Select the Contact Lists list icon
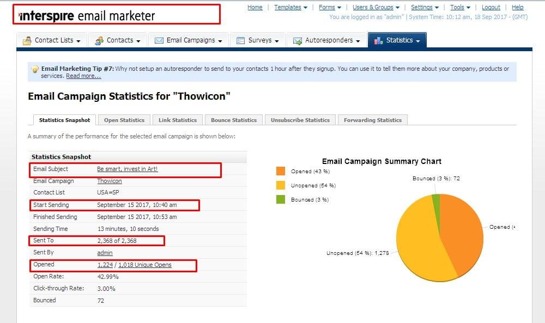The width and height of the screenshot is (545, 323). (28, 40)
